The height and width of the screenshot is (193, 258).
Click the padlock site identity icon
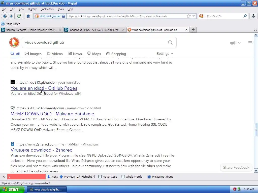pos(63,16)
